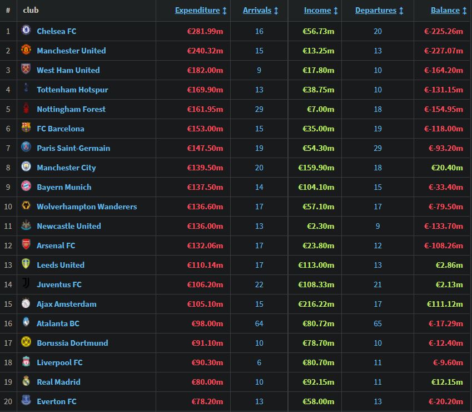This screenshot has width=472, height=412.
Task: Sort table by Balance column
Action: point(445,10)
